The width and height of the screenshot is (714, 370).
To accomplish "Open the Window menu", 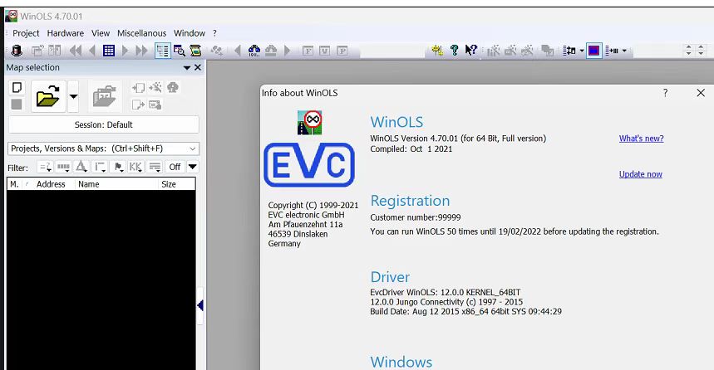I will pos(190,33).
